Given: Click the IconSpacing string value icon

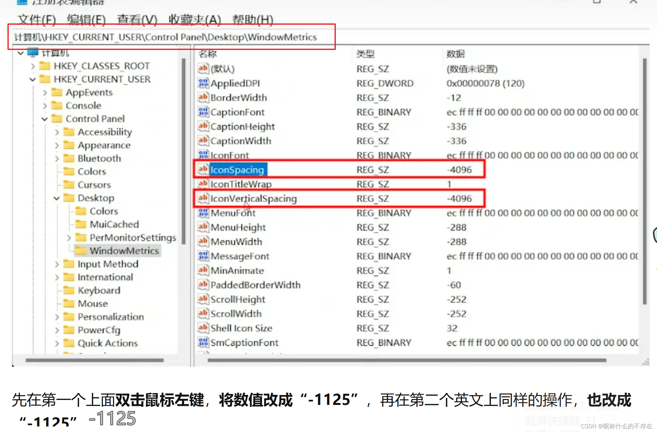Looking at the screenshot, I should coord(203,170).
